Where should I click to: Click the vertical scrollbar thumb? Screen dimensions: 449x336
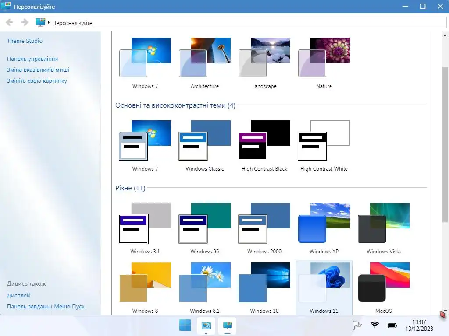pos(445,144)
